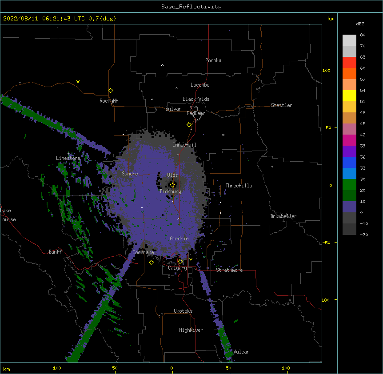Select the violet 39-36 dBZ legend swatch
The height and width of the screenshot is (374, 383).
[x=349, y=151]
